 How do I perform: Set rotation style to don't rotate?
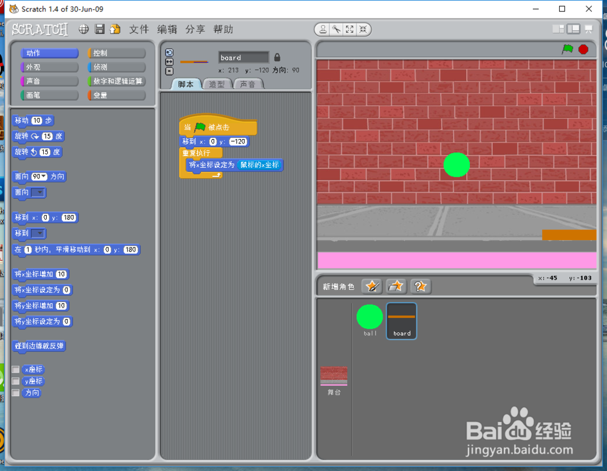click(169, 71)
